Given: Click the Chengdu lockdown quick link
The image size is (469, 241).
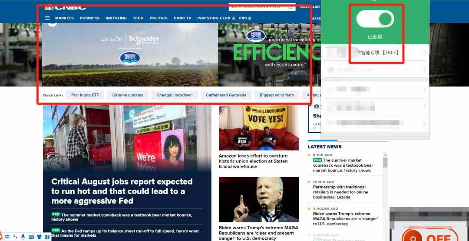Looking at the screenshot, I should [175, 95].
